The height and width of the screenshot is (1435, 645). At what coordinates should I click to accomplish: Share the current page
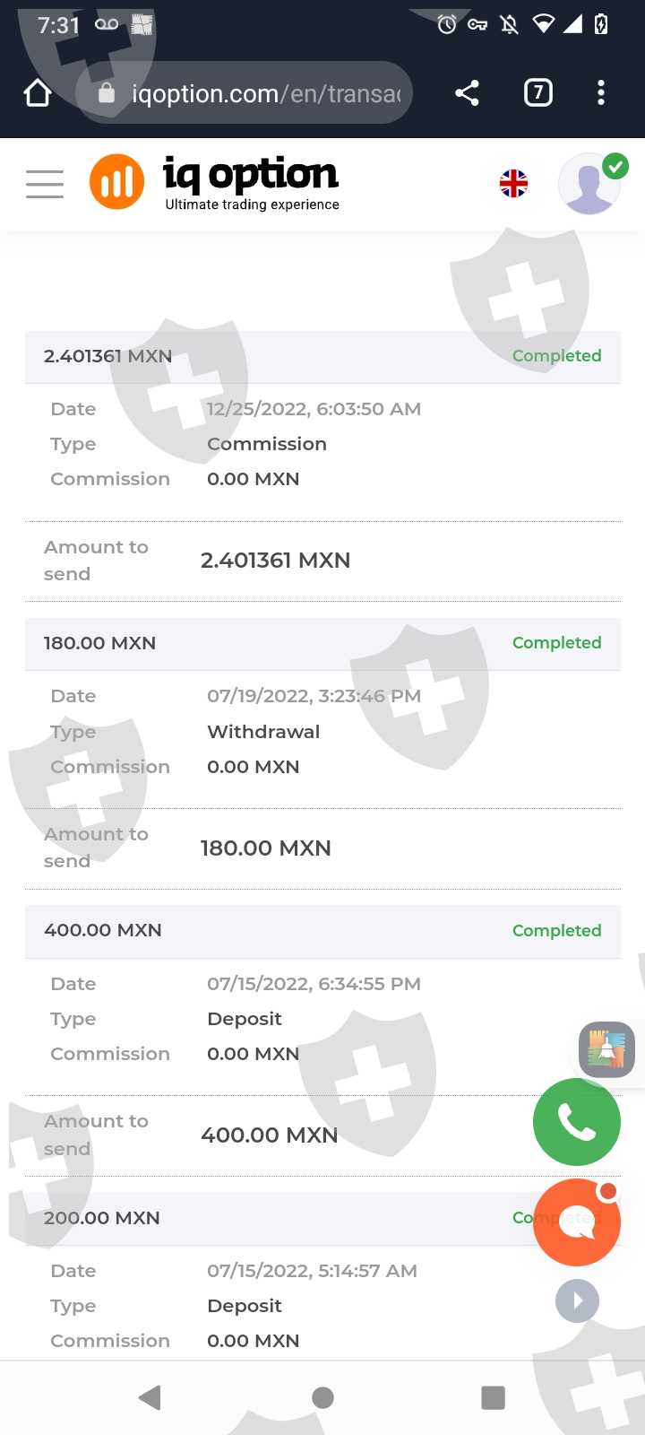pos(467,92)
